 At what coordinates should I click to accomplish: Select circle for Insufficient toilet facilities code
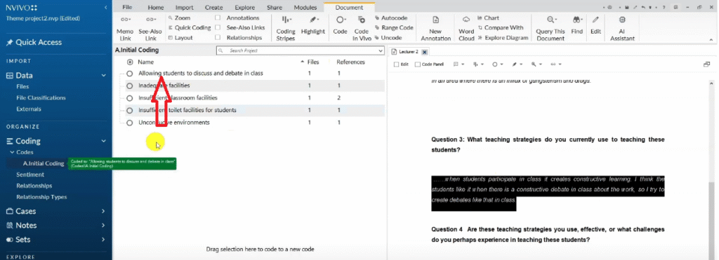(130, 110)
